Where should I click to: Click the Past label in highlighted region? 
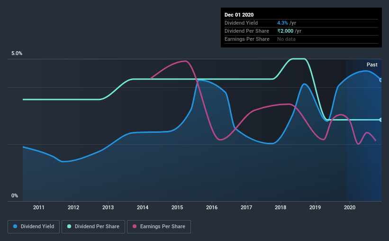[x=372, y=65]
